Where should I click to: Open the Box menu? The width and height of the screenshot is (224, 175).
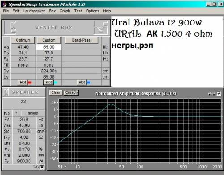[52, 11]
